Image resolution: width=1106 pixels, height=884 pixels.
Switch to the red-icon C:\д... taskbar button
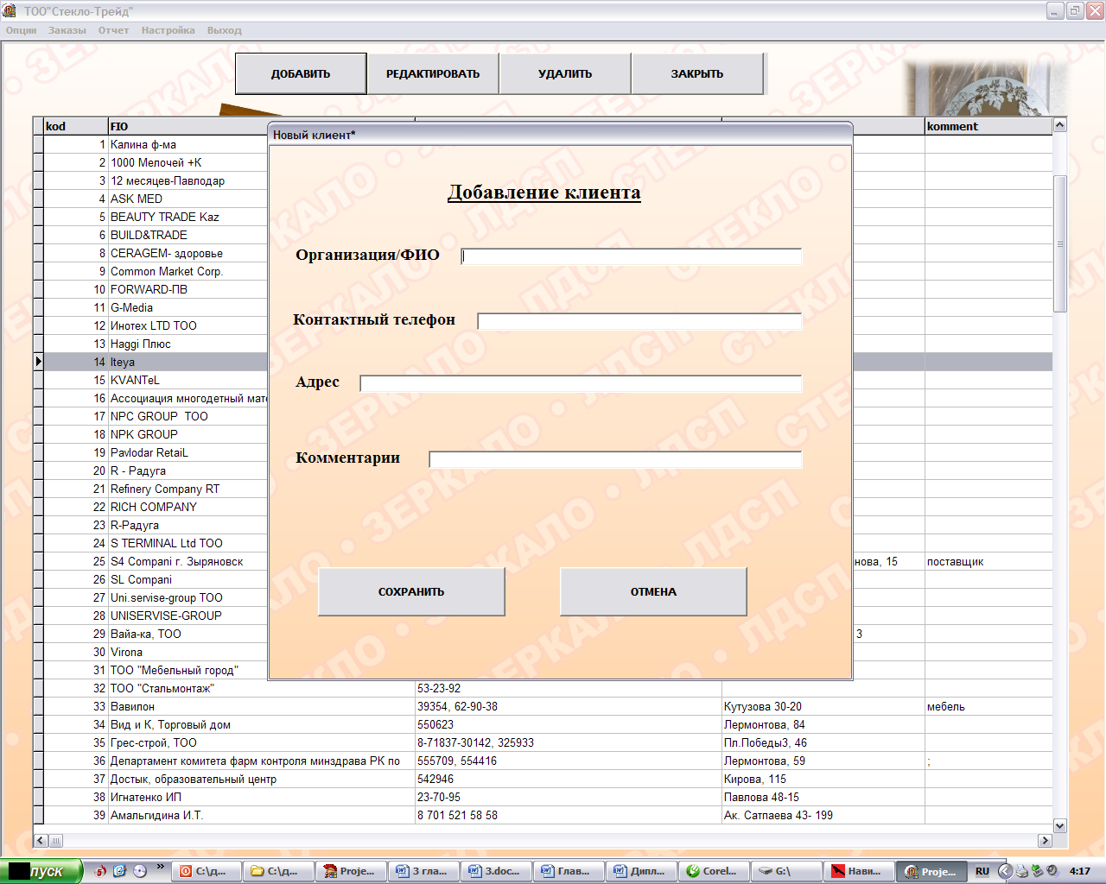point(206,871)
